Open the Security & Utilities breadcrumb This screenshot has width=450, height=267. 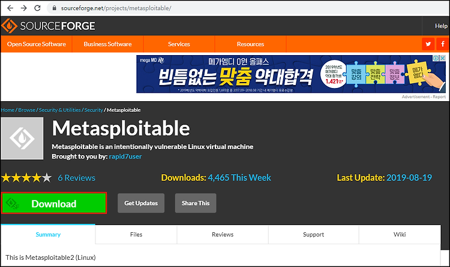point(59,110)
